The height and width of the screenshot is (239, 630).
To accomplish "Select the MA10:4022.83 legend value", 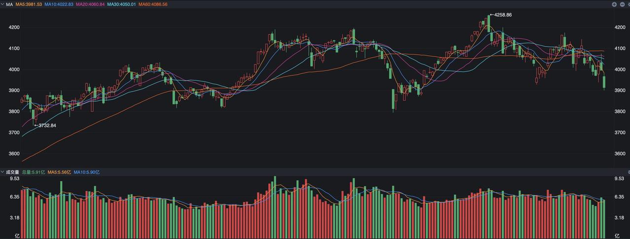I will pos(59,4).
